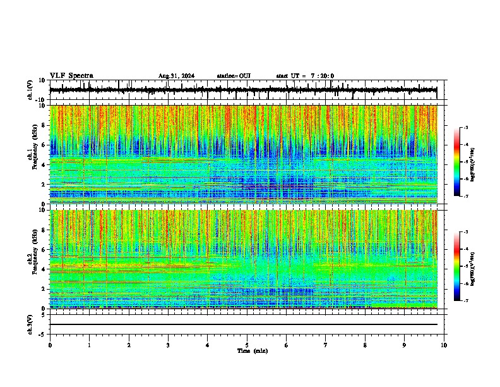Click time axis tick label "3"
500x387 pixels.
168,345
